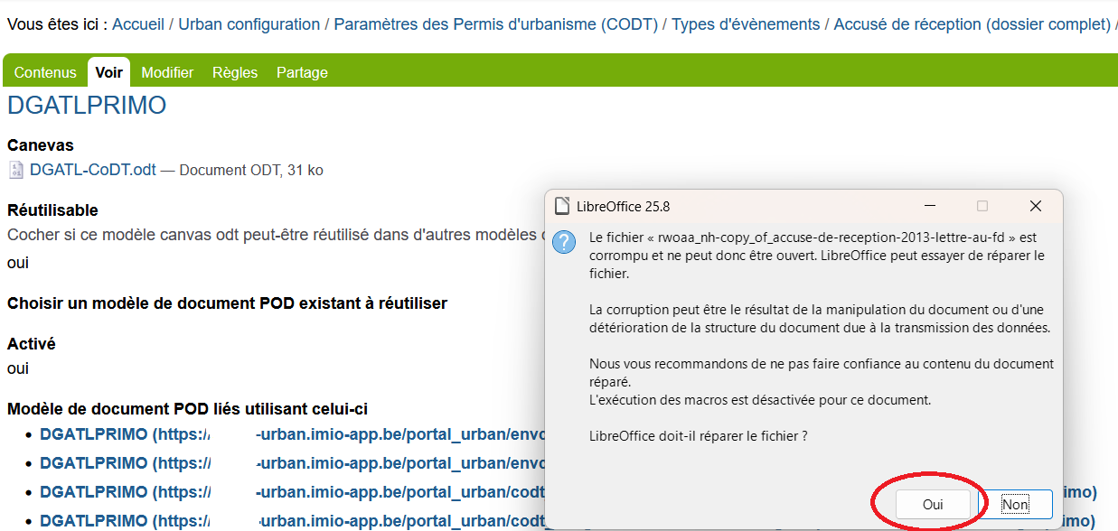This screenshot has width=1118, height=531.
Task: Open the Partage tab
Action: click(x=302, y=72)
